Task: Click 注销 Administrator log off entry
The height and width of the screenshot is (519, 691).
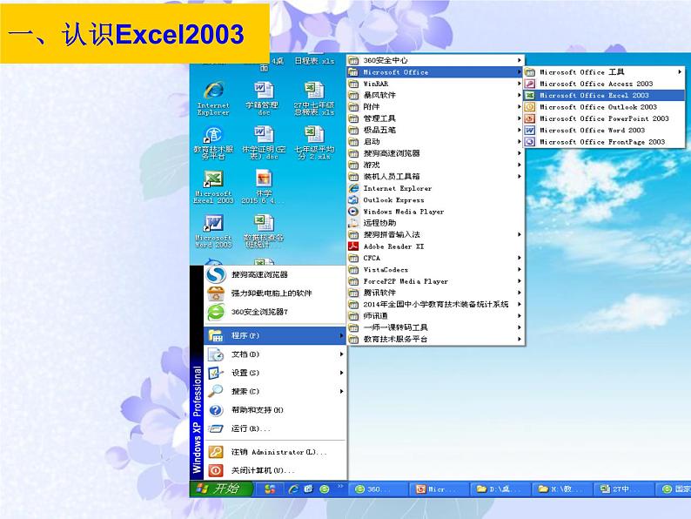Action: [x=275, y=452]
